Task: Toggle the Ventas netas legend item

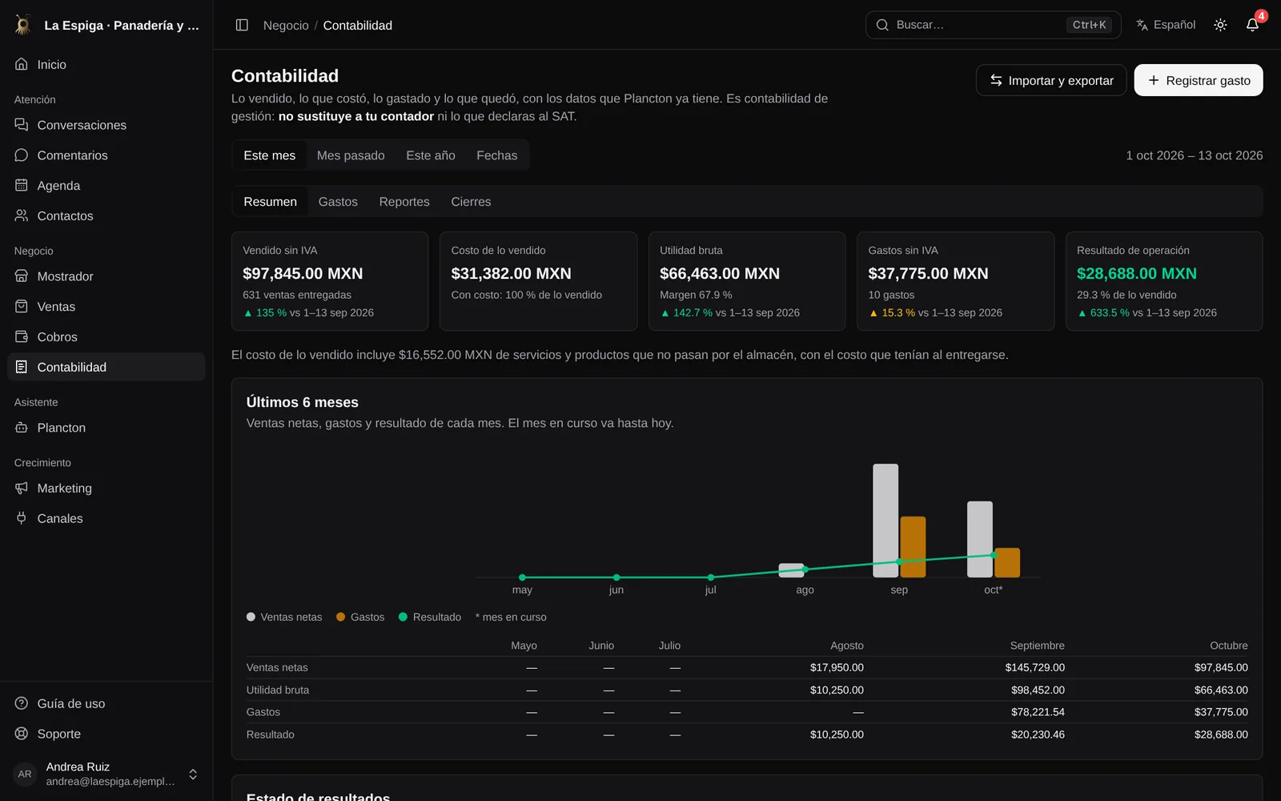Action: click(x=284, y=617)
